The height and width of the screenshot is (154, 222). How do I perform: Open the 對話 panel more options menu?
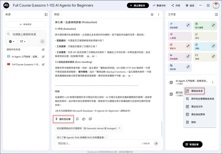click(158, 14)
